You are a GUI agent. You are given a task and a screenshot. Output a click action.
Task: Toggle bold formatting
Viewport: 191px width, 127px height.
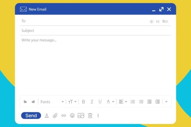pos(83,102)
